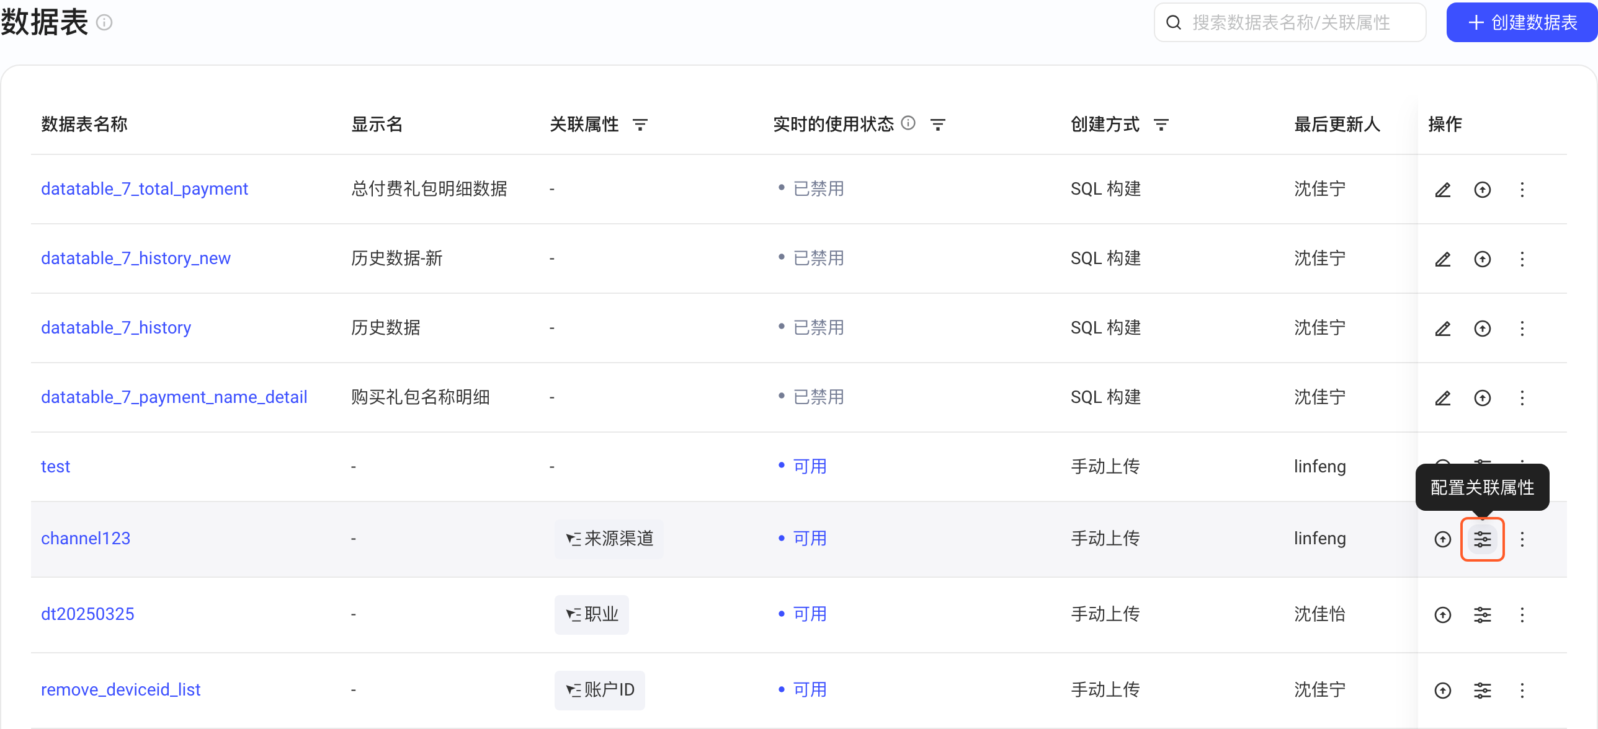The height and width of the screenshot is (729, 1598).
Task: Click the 来源渠道 attribute tag
Action: 609,539
